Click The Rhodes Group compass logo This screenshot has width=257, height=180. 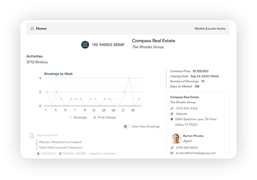point(85,45)
